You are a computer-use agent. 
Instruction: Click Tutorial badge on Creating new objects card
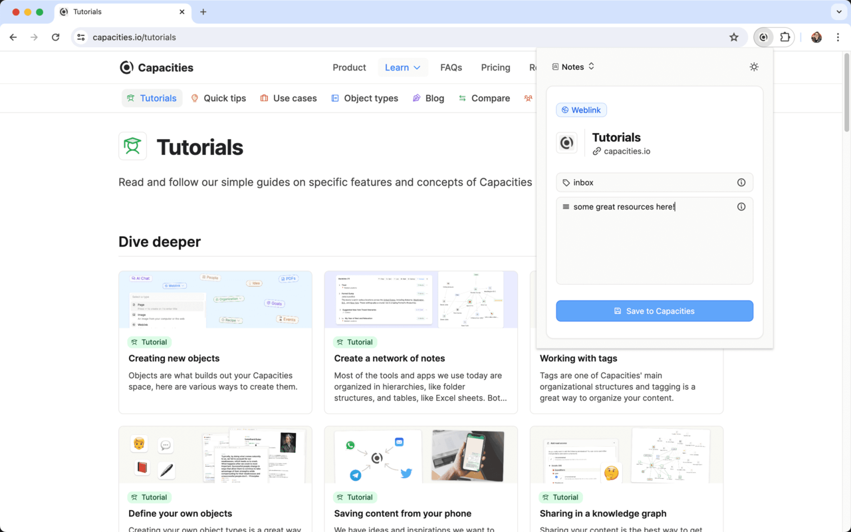pos(150,342)
